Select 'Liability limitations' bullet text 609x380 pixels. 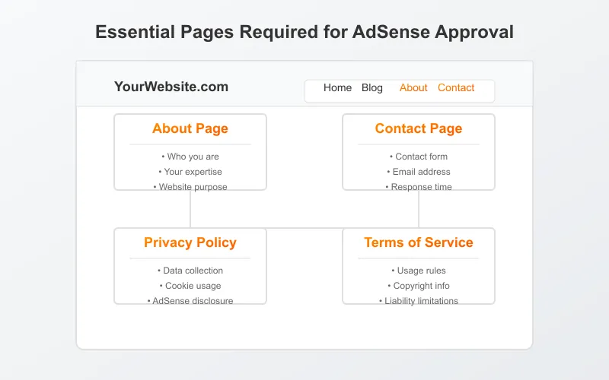(419, 301)
